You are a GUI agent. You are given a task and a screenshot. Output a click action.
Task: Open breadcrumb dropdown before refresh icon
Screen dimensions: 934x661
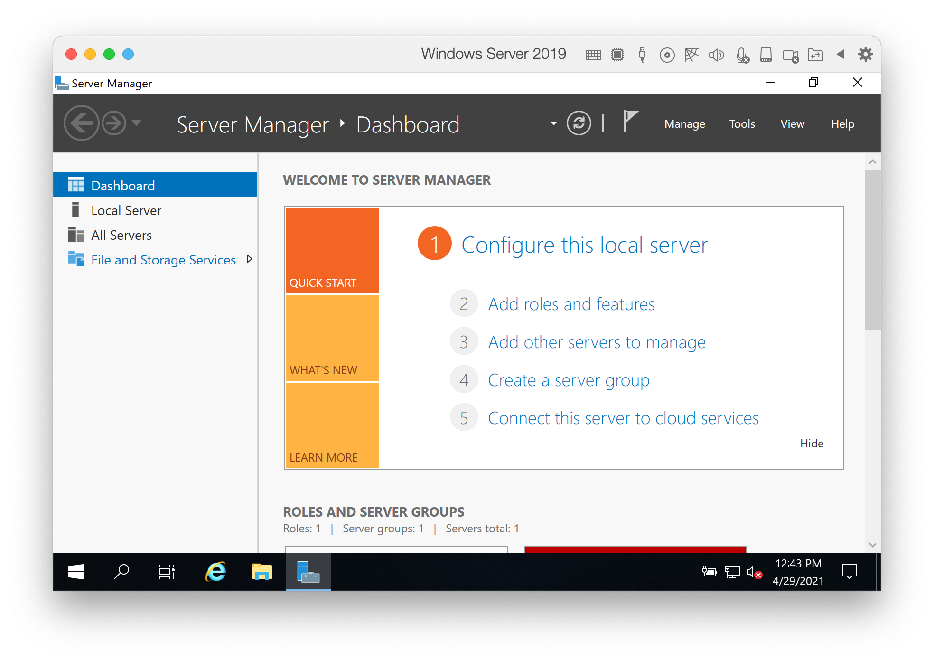[x=553, y=123]
